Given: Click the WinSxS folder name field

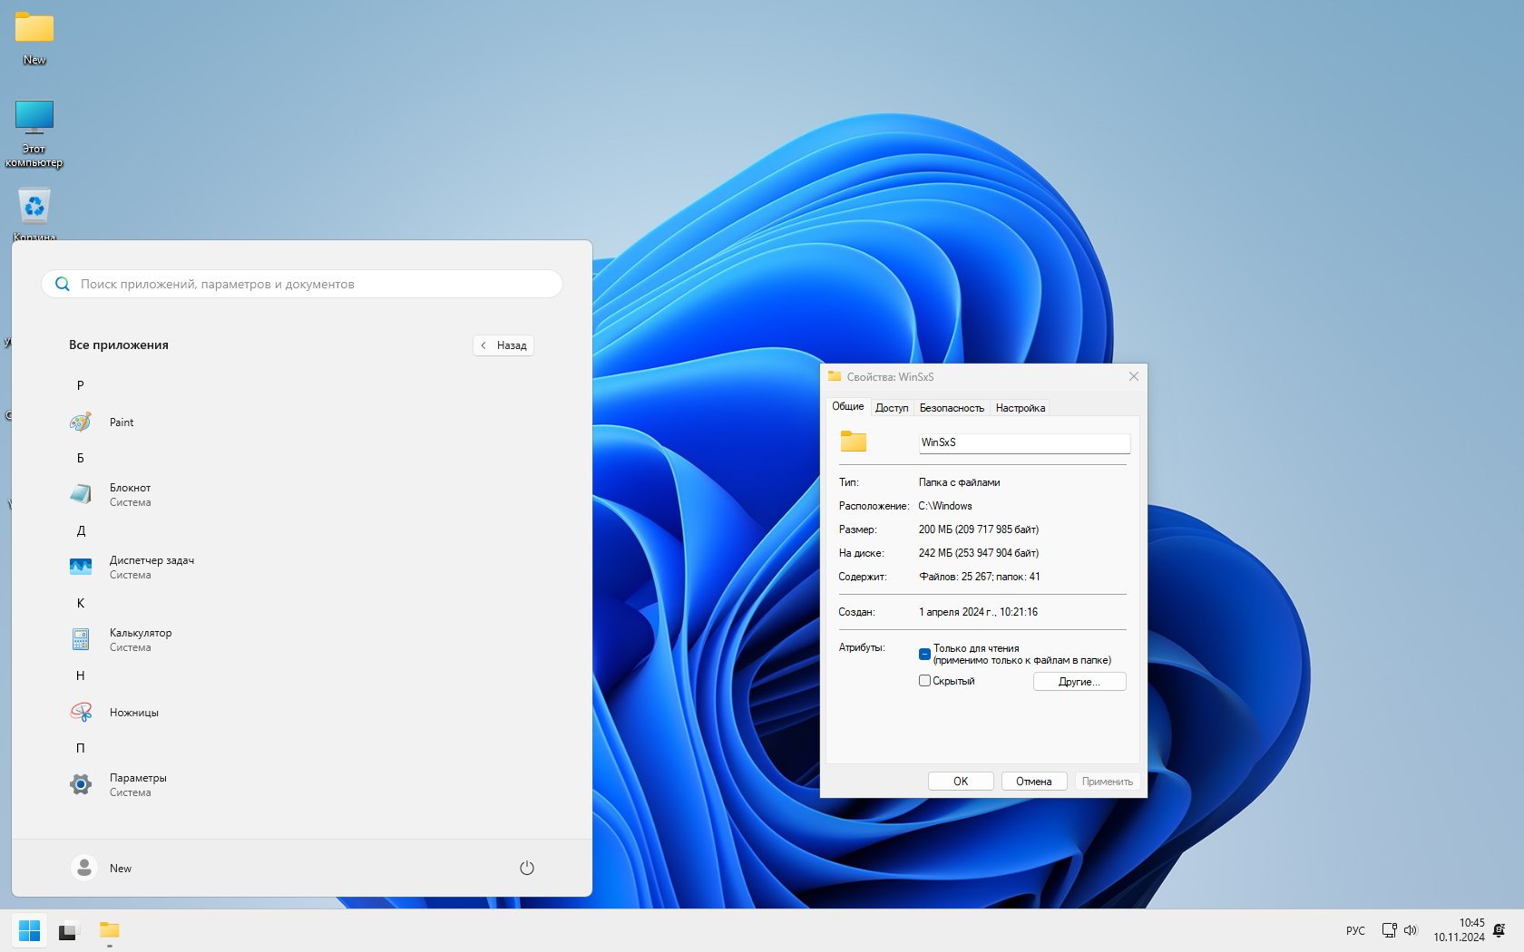Looking at the screenshot, I should point(1023,442).
